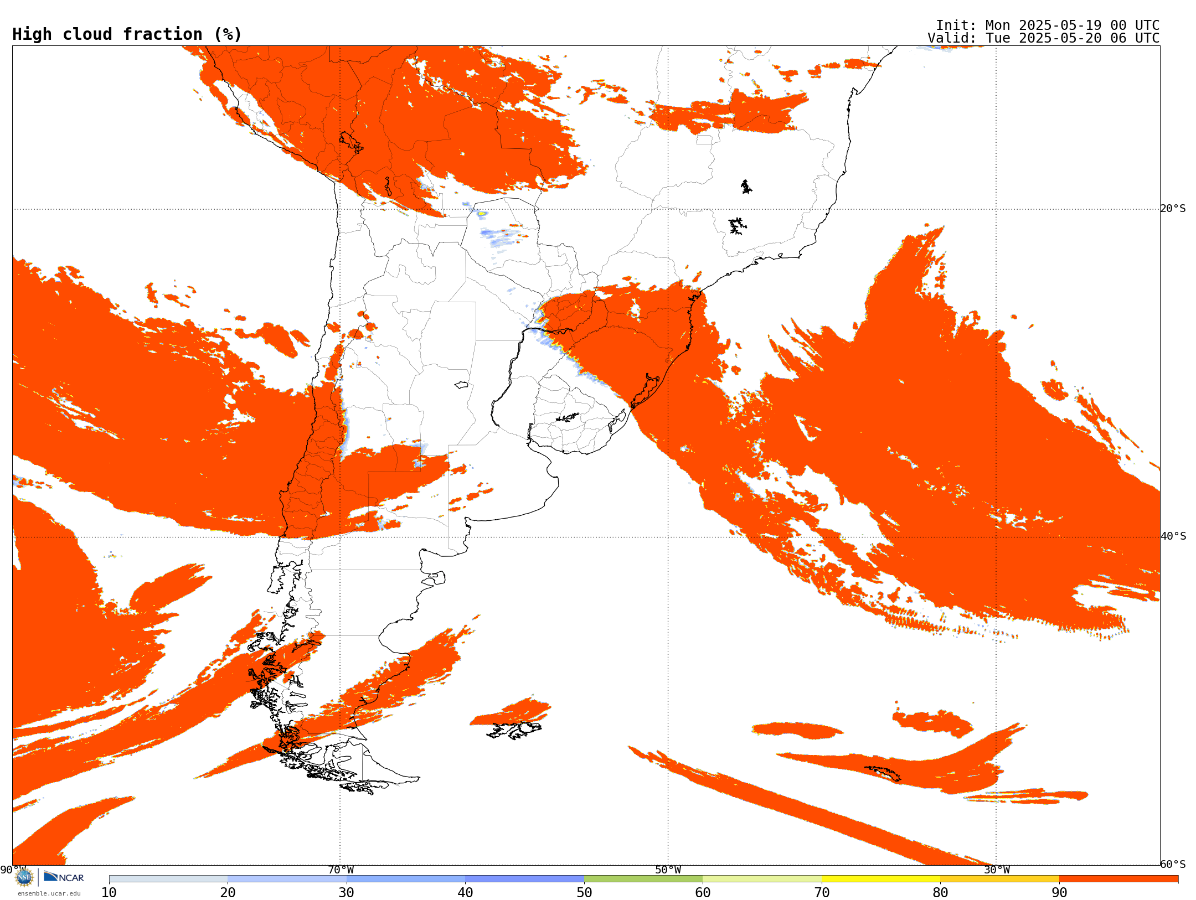Click the colorbar label 50
This screenshot has height=900, width=1196.
point(584,892)
